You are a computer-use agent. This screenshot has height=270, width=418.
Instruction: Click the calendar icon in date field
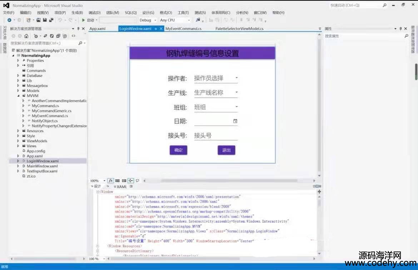[x=235, y=121]
